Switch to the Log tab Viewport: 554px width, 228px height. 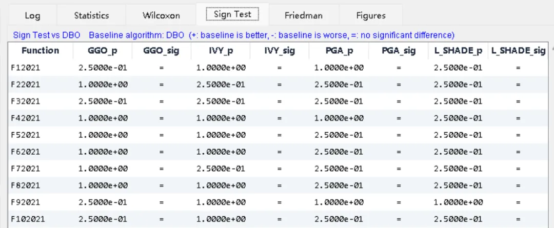tap(32, 15)
